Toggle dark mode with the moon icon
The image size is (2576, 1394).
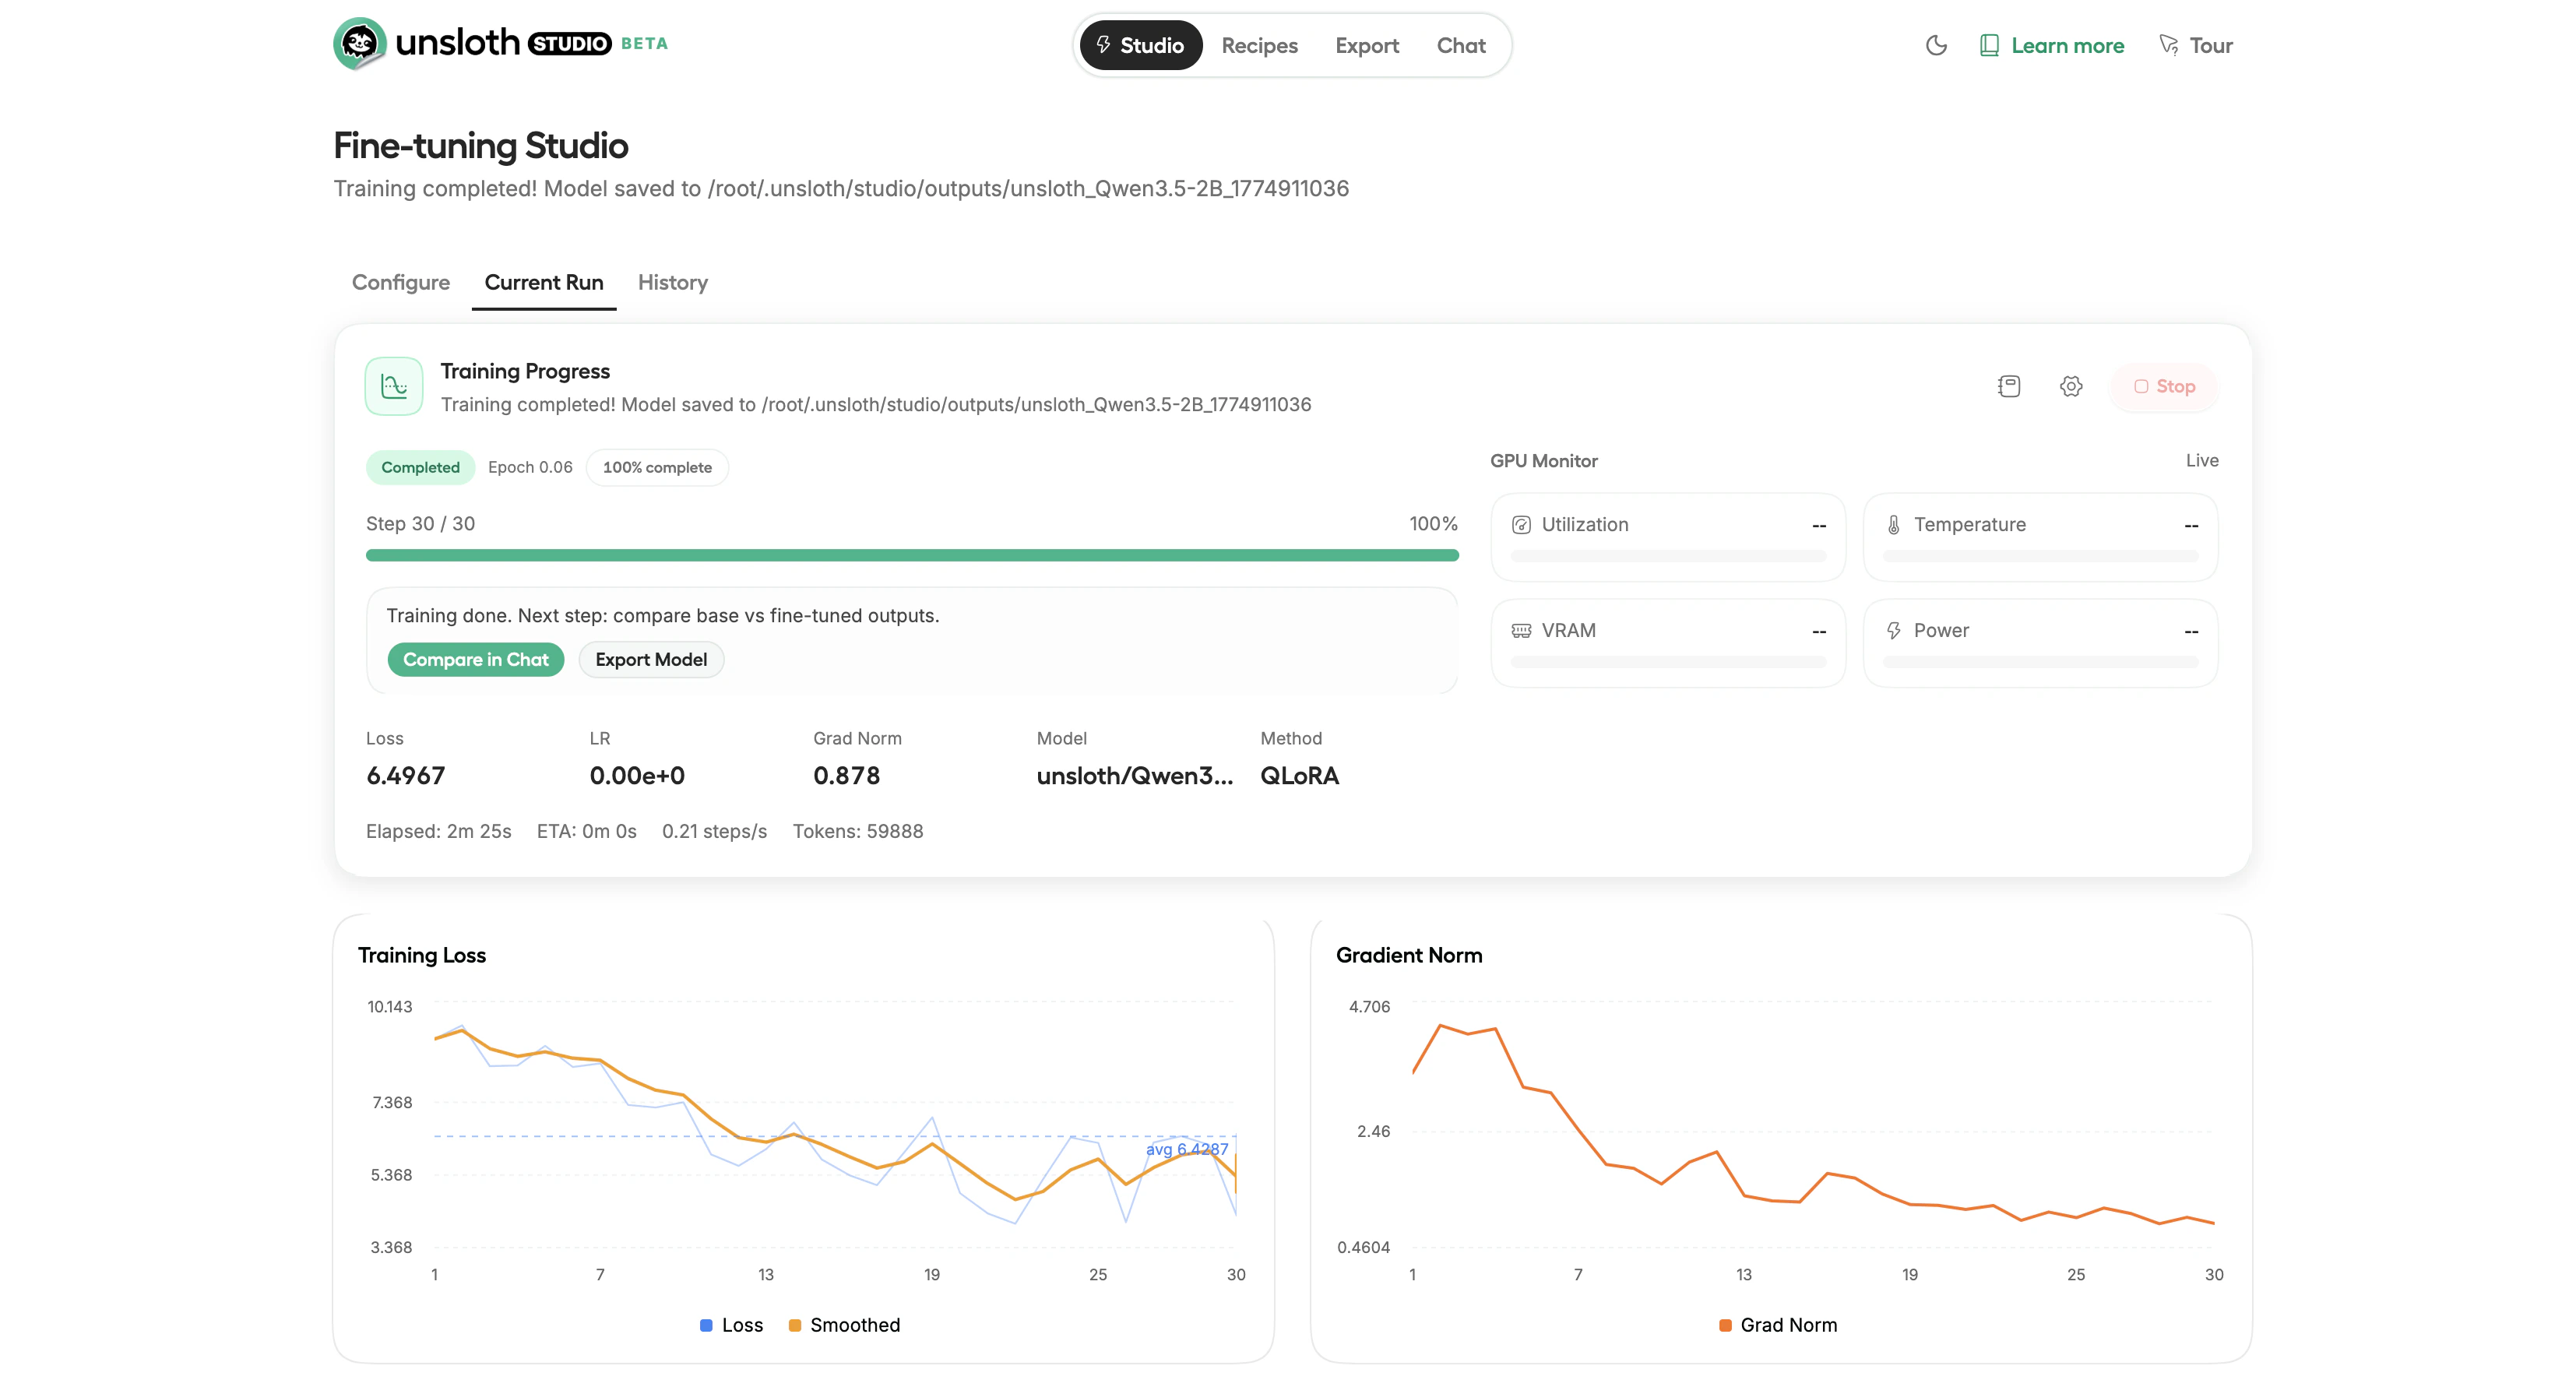pyautogui.click(x=1936, y=45)
